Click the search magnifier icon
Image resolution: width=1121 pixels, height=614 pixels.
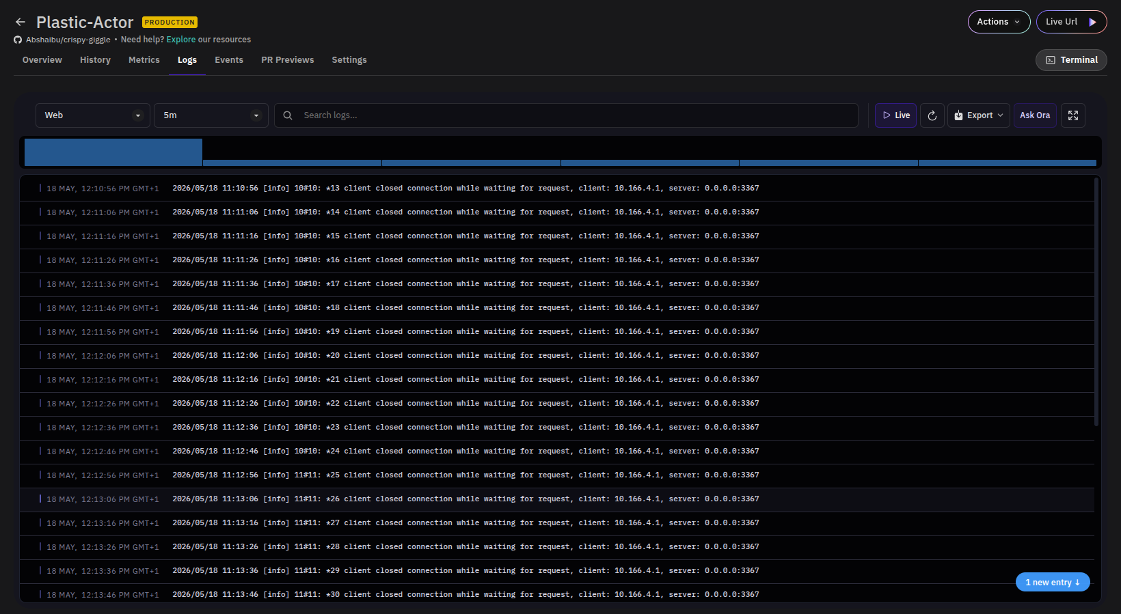[288, 115]
